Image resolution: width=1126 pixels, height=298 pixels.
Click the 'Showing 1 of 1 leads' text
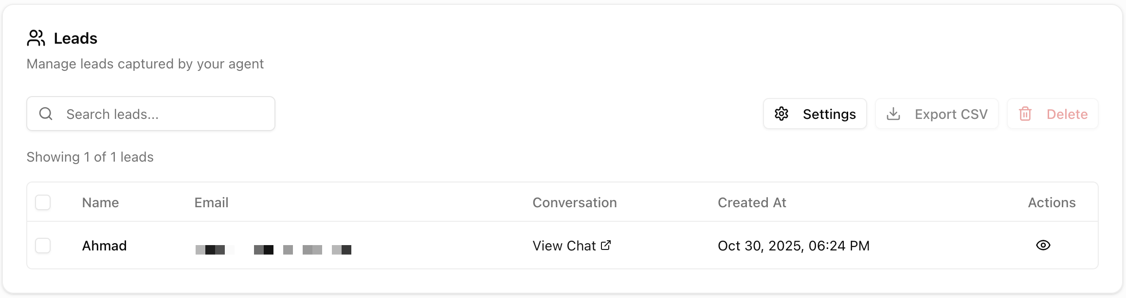click(90, 157)
